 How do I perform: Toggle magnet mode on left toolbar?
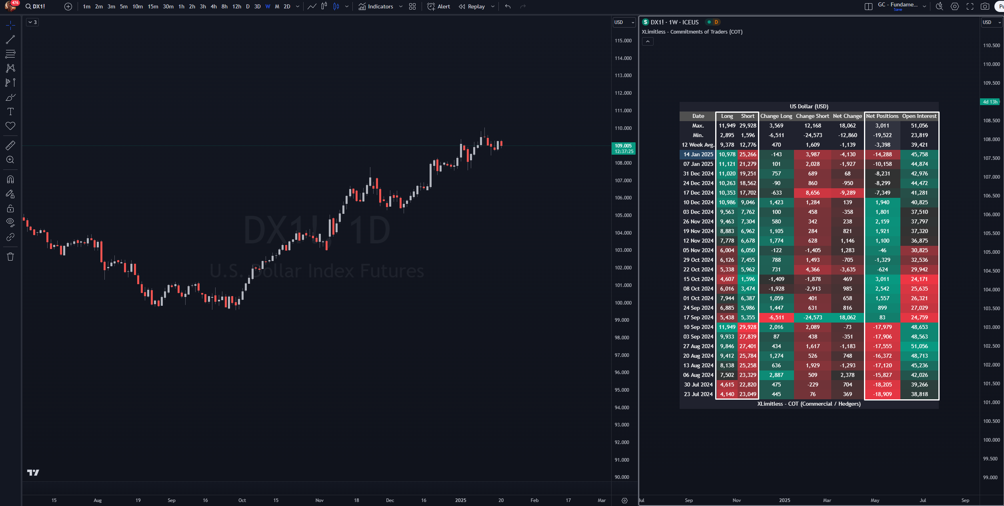(x=10, y=179)
